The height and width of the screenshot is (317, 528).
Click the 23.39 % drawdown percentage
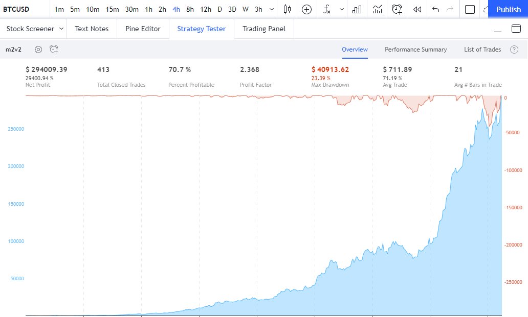pyautogui.click(x=321, y=78)
